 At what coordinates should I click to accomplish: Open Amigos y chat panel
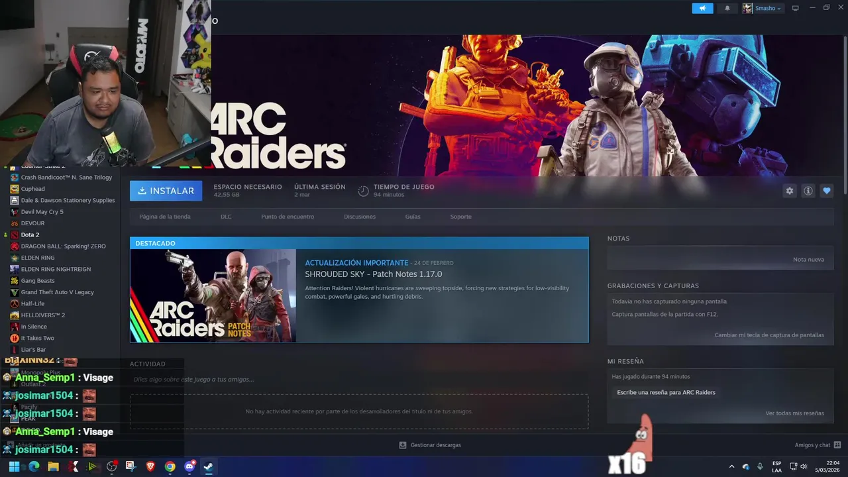[x=818, y=445]
